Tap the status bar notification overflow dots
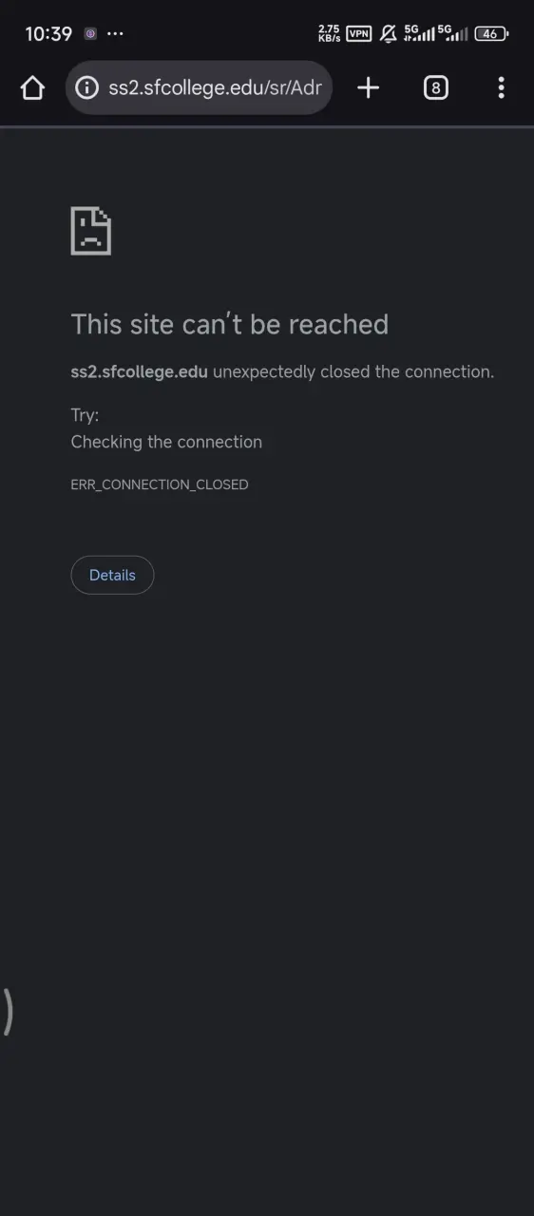The width and height of the screenshot is (534, 1216). [115, 33]
